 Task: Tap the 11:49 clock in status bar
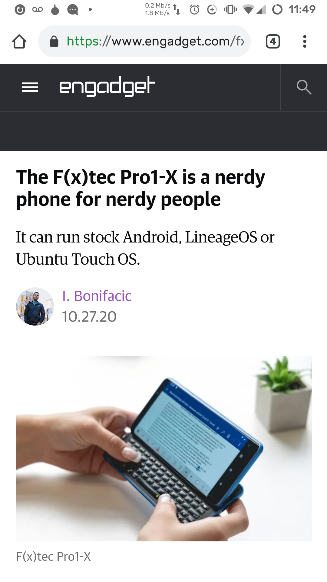point(302,9)
